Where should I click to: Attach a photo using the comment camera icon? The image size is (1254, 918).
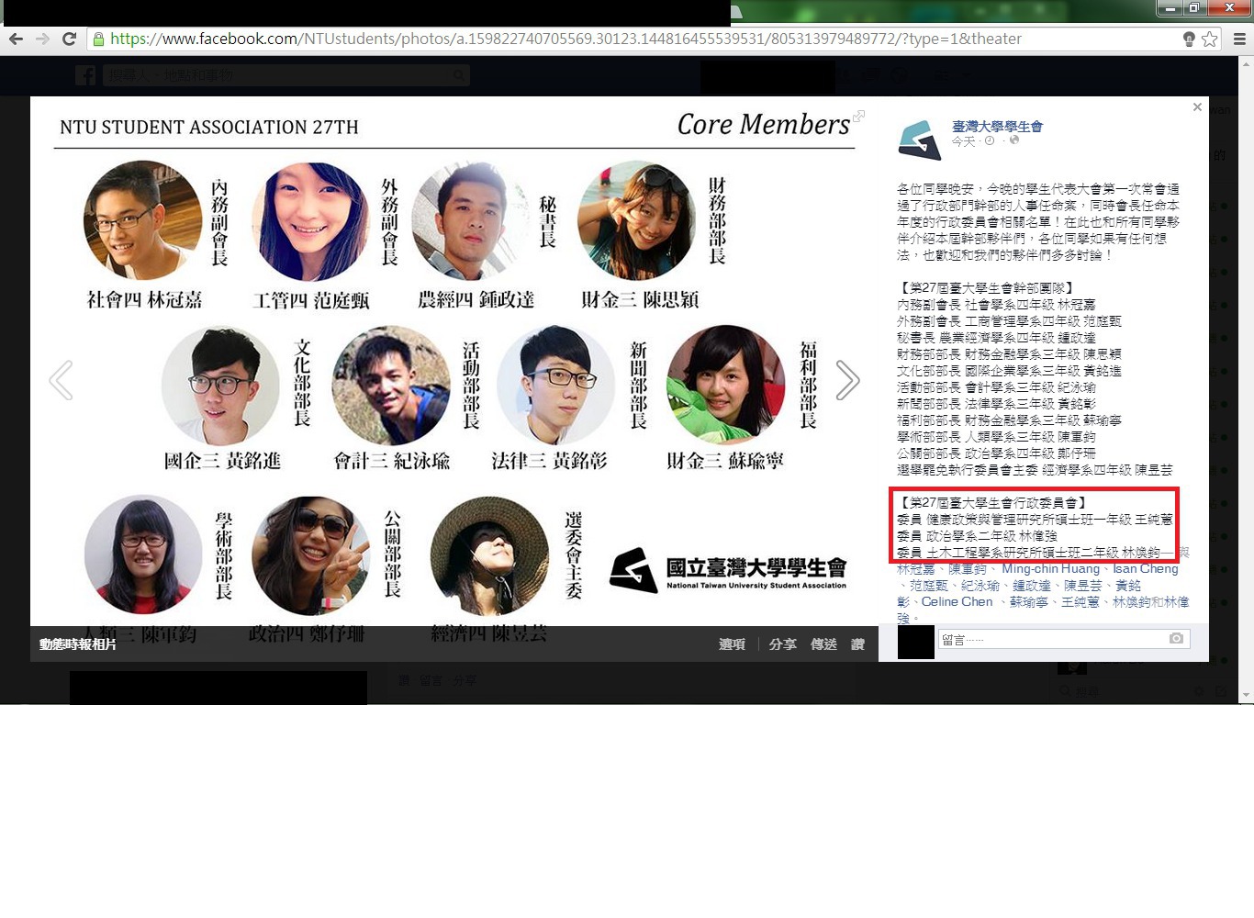[1176, 638]
